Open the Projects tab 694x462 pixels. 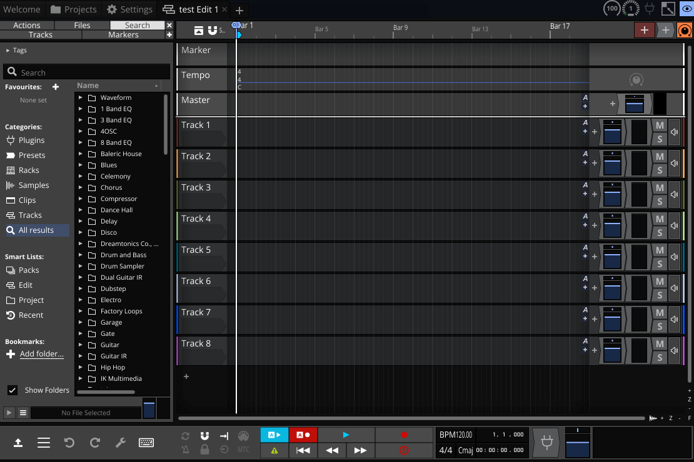[x=74, y=9]
